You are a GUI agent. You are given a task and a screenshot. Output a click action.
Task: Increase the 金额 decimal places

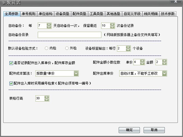pos(164,61)
